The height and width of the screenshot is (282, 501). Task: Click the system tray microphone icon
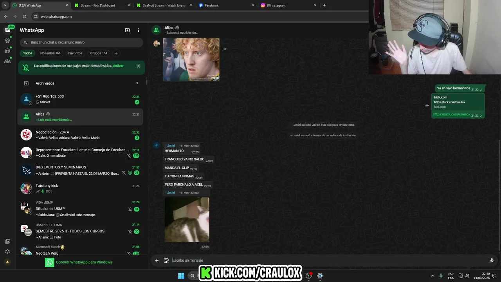(x=441, y=276)
